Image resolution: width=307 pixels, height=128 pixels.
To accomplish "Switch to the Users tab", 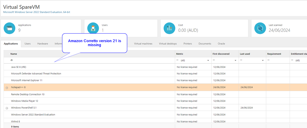I will (x=28, y=44).
